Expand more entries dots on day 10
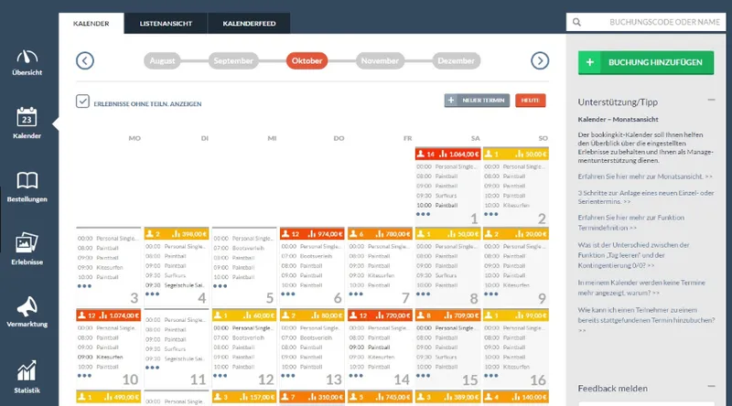Image resolution: width=732 pixels, height=406 pixels. (x=84, y=376)
